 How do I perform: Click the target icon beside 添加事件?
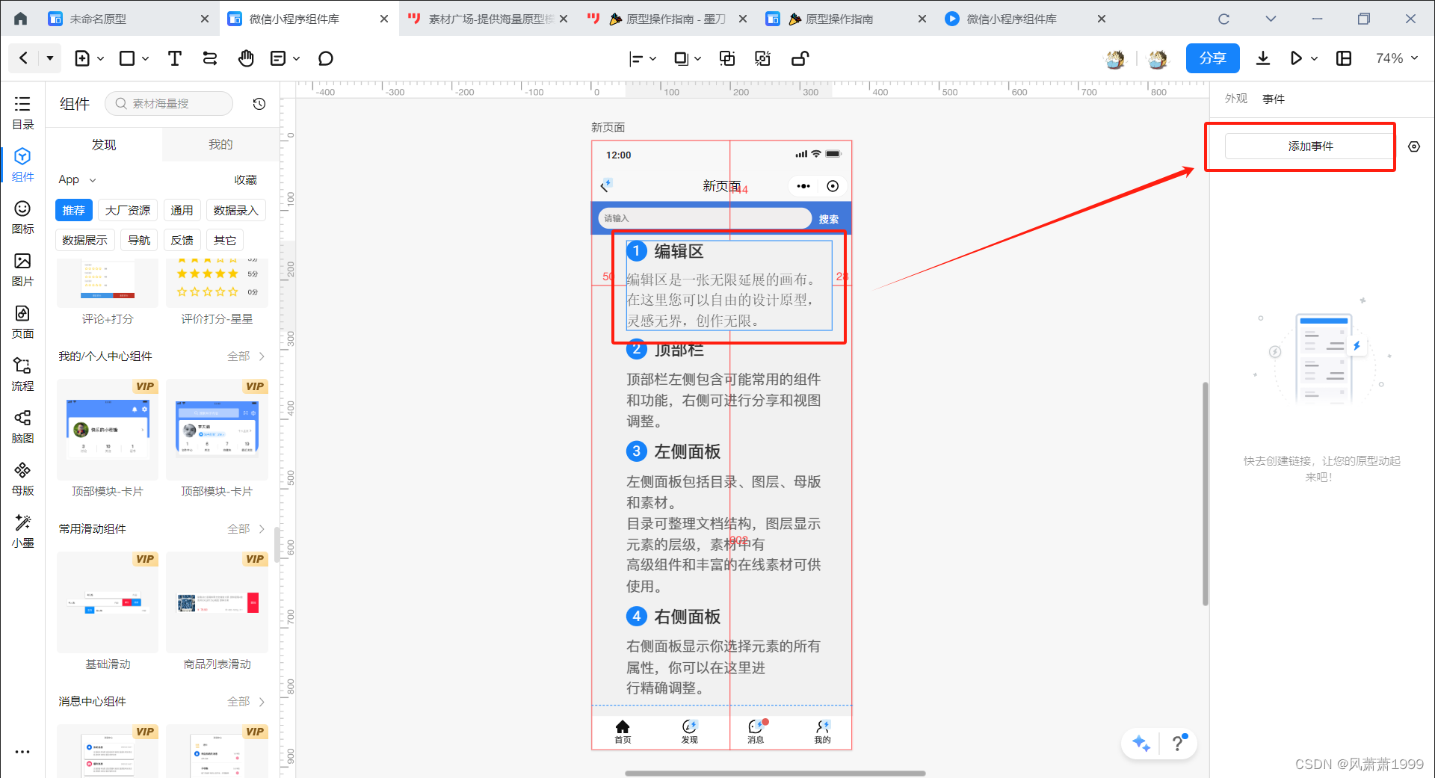point(1414,146)
